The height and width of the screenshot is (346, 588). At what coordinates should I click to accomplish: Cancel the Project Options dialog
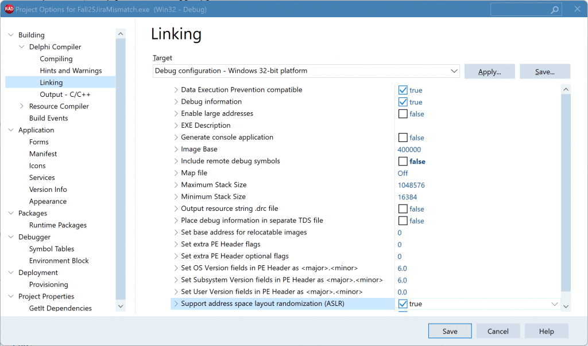[x=498, y=331]
